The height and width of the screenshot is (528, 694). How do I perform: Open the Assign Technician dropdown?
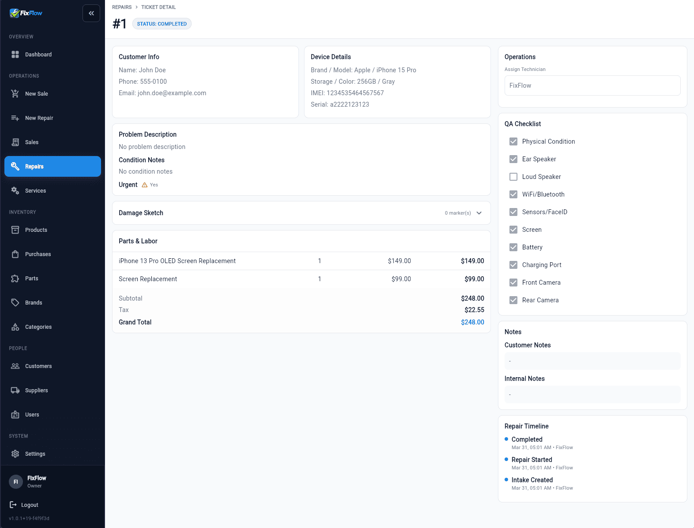[x=592, y=86]
